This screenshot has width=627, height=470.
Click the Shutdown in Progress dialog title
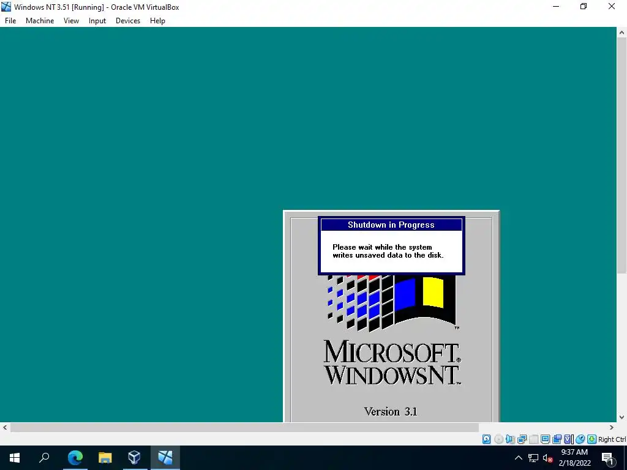(391, 225)
